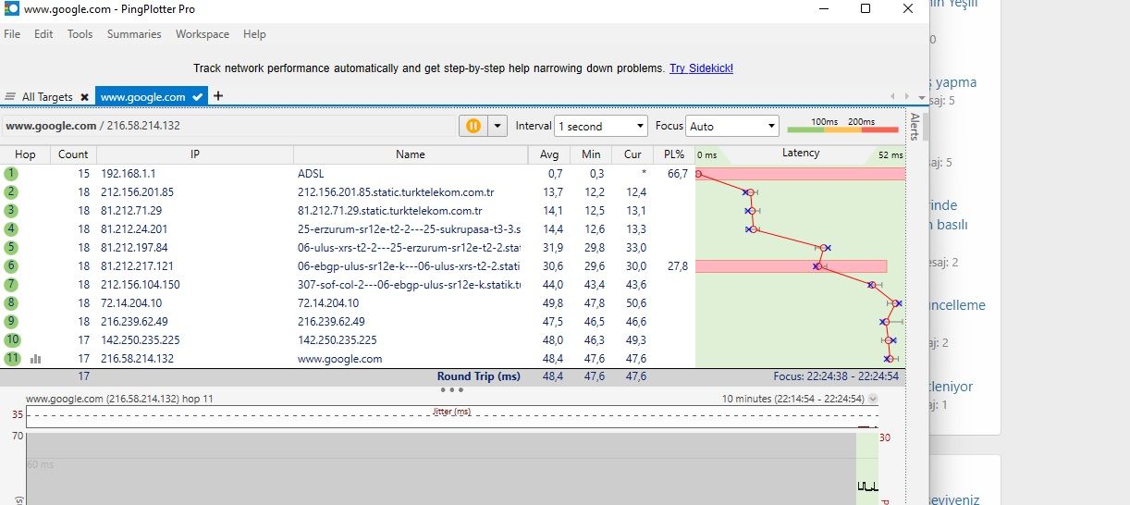Close the All Targets tab with its X
Viewport: 1130px width, 505px height.
(84, 97)
